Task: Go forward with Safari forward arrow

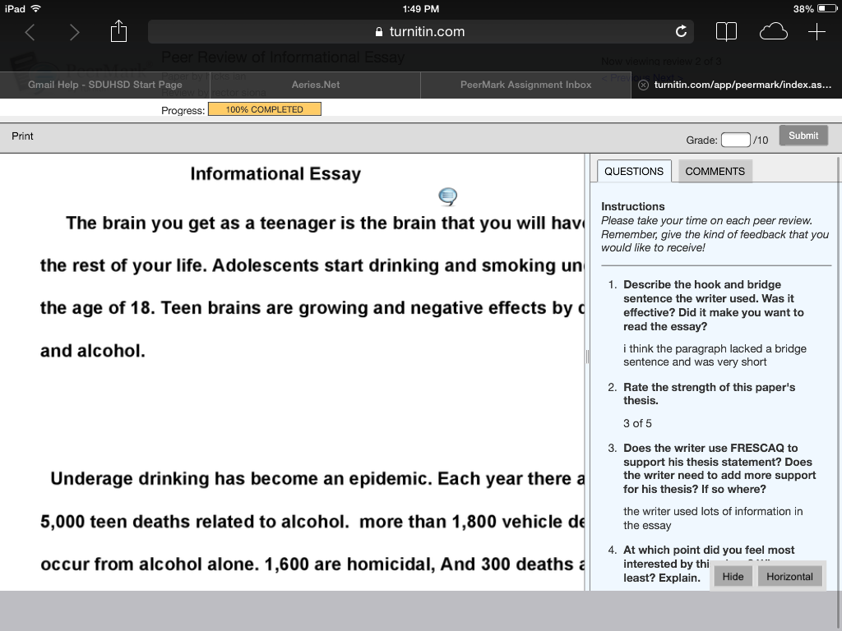Action: (x=74, y=32)
